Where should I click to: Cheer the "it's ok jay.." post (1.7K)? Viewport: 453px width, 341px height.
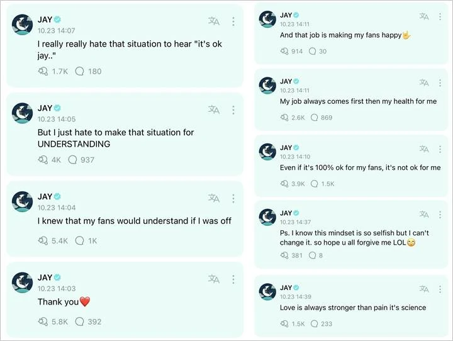[x=43, y=71]
